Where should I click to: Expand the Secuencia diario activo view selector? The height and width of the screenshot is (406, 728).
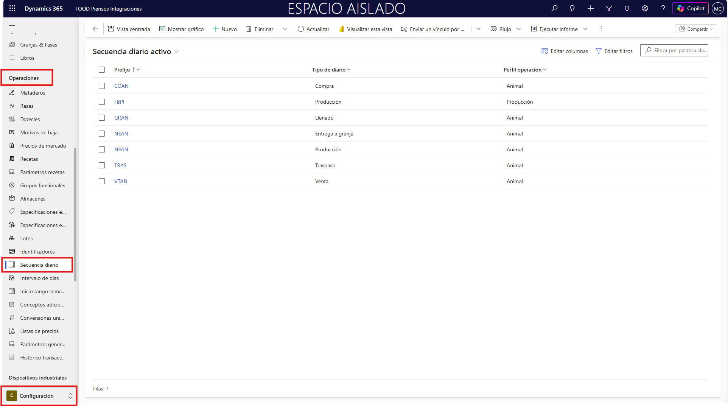(x=176, y=52)
